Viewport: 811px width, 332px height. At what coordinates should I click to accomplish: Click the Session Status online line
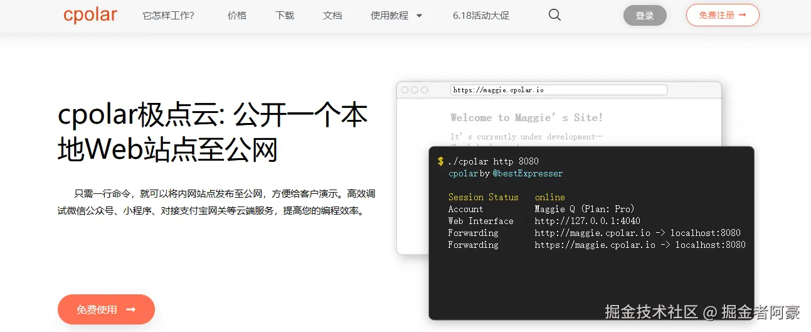(x=507, y=197)
